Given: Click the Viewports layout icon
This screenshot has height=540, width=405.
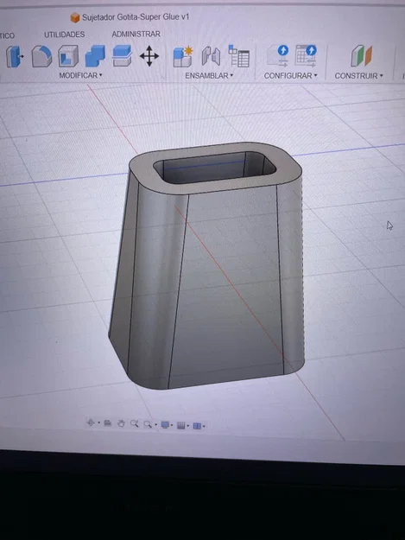Looking at the screenshot, I should click(x=197, y=426).
